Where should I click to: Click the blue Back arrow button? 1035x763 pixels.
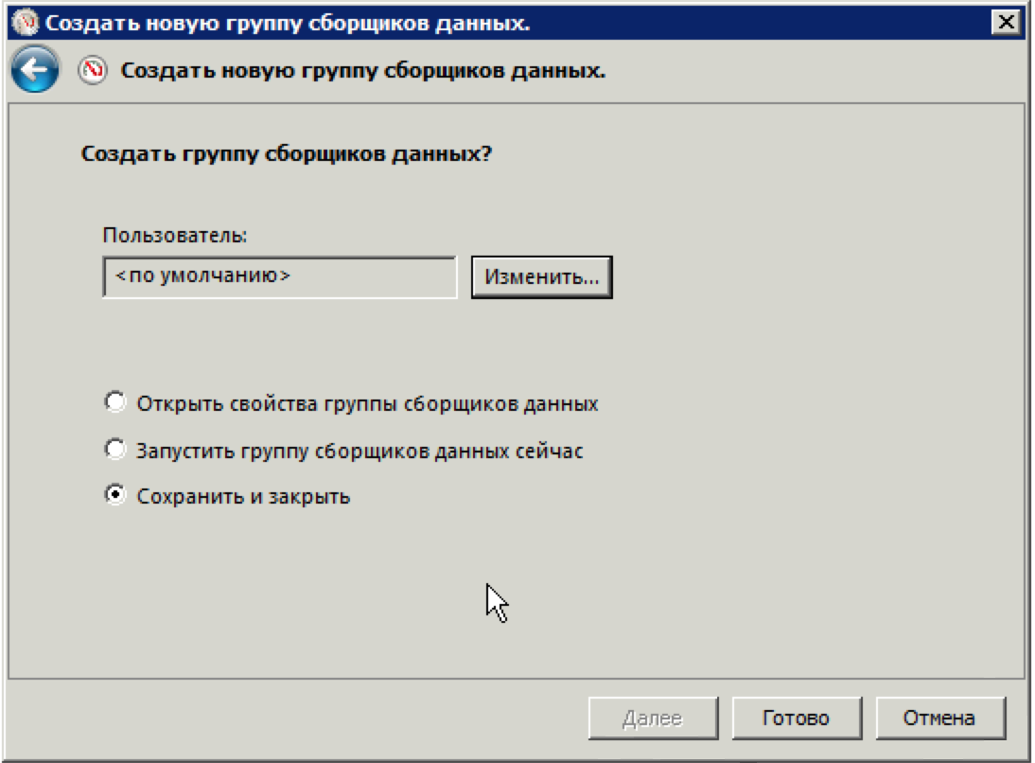click(x=34, y=71)
